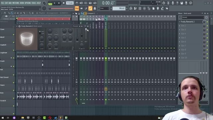Click the save project icon

[182, 3]
